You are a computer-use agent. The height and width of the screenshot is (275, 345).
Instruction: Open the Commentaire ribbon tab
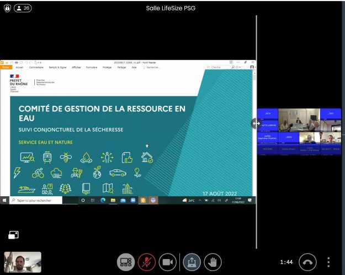coord(36,67)
